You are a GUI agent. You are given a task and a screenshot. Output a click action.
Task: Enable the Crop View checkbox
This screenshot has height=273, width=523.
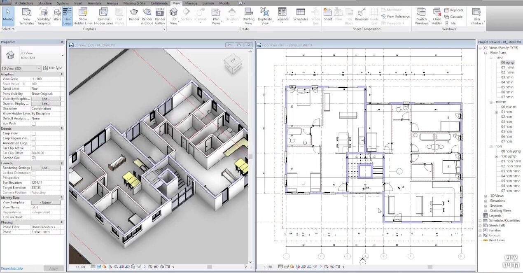33,133
